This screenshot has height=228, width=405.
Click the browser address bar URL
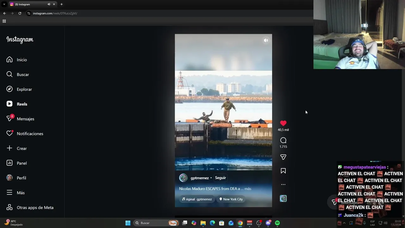click(55, 13)
